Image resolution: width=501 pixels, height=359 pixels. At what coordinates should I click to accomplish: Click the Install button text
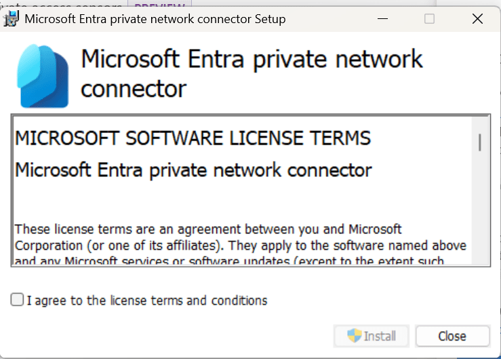[x=379, y=336]
